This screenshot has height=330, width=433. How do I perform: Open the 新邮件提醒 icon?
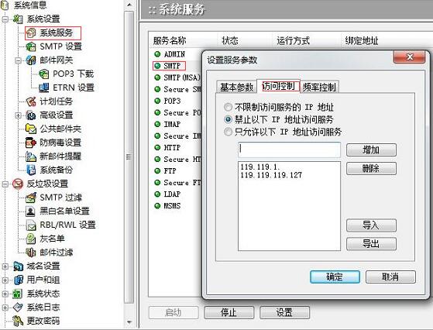[x=31, y=156]
